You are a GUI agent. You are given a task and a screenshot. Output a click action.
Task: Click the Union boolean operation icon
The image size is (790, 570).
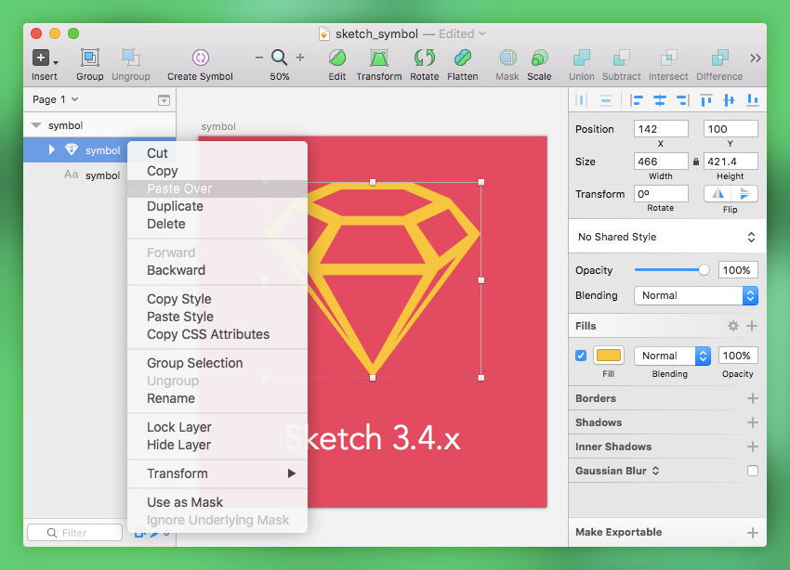coord(582,58)
